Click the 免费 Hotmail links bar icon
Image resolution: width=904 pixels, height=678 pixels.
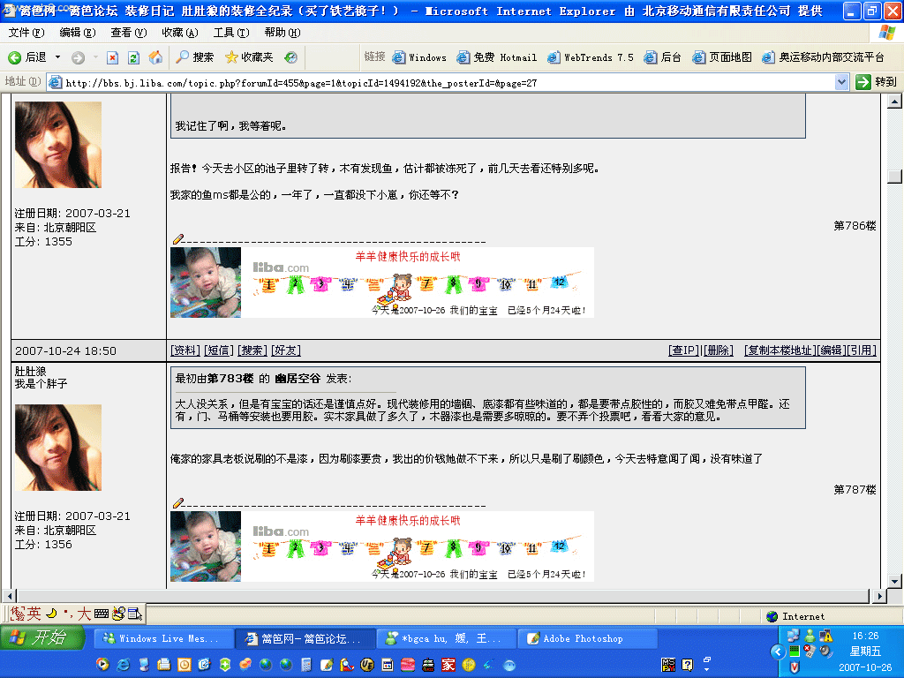[x=465, y=58]
